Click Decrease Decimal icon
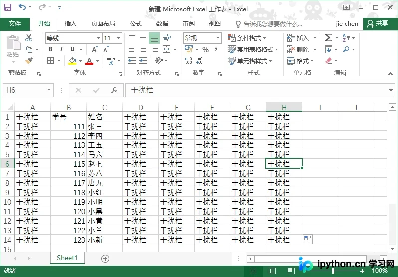Viewport: 398px width, 277px height. click(199, 61)
